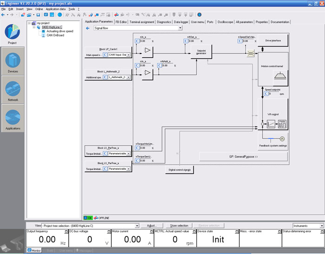Open the CAN1 input main speed dropdown
This screenshot has width=325, height=254.
(129, 55)
